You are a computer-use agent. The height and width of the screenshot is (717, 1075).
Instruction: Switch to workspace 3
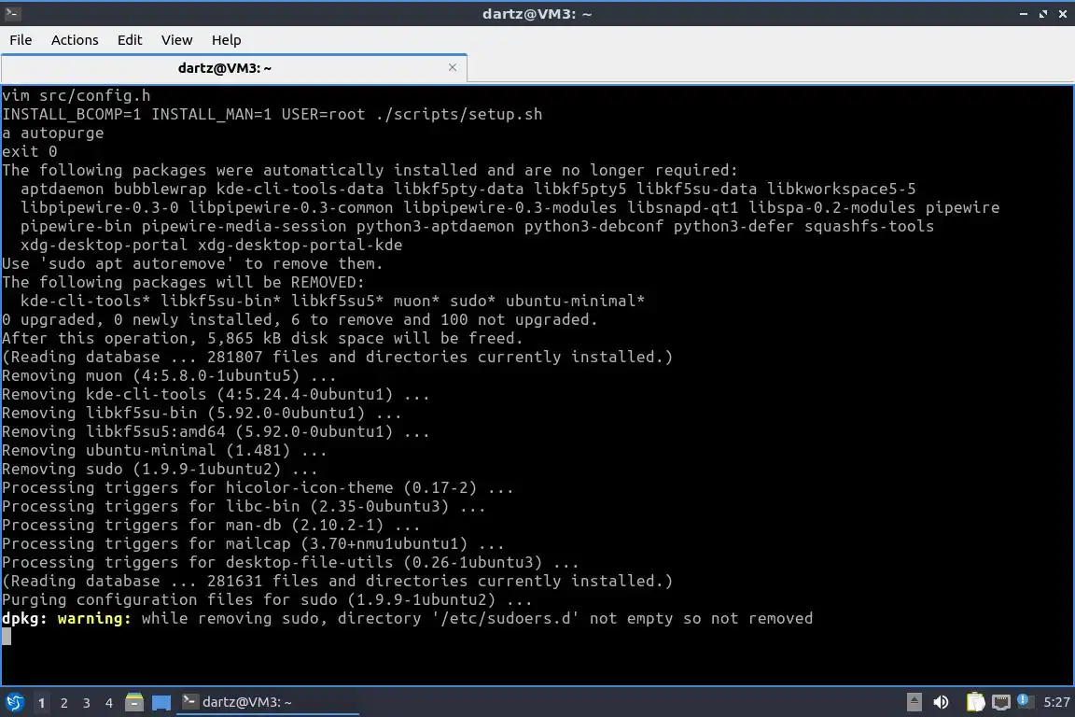pyautogui.click(x=87, y=703)
